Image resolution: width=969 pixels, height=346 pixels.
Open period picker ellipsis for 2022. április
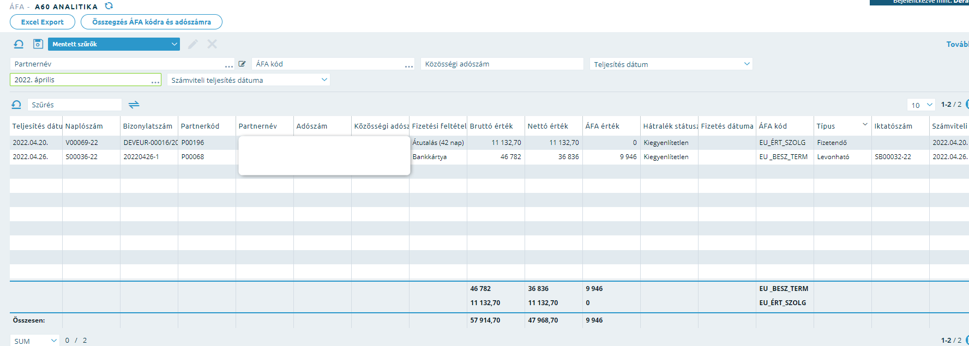point(155,82)
